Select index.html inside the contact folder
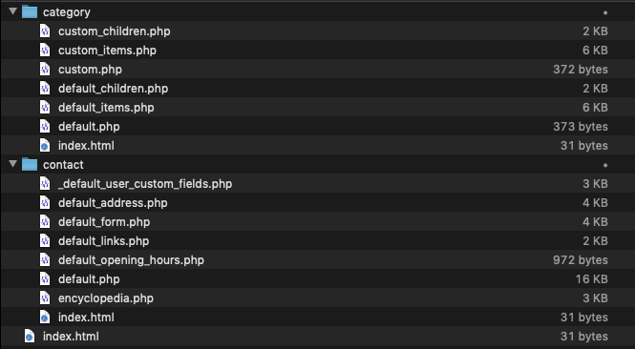This screenshot has width=635, height=349. 317,317
